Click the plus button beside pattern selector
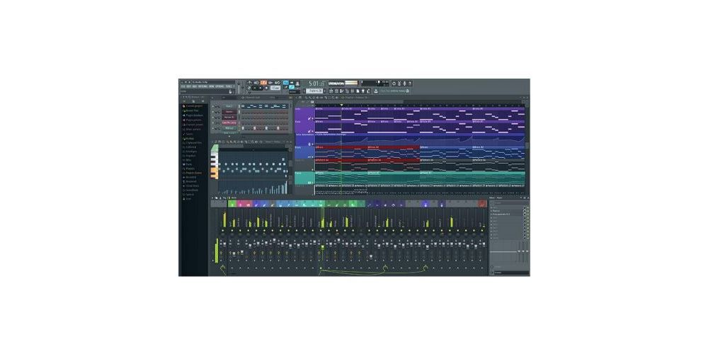The height and width of the screenshot is (354, 708). click(325, 91)
